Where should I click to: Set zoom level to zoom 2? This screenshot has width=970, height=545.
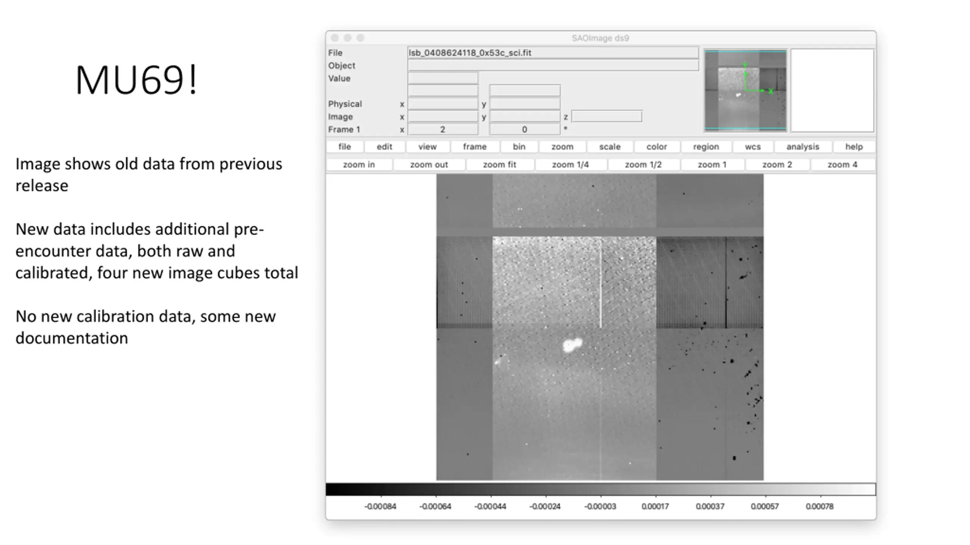(777, 165)
